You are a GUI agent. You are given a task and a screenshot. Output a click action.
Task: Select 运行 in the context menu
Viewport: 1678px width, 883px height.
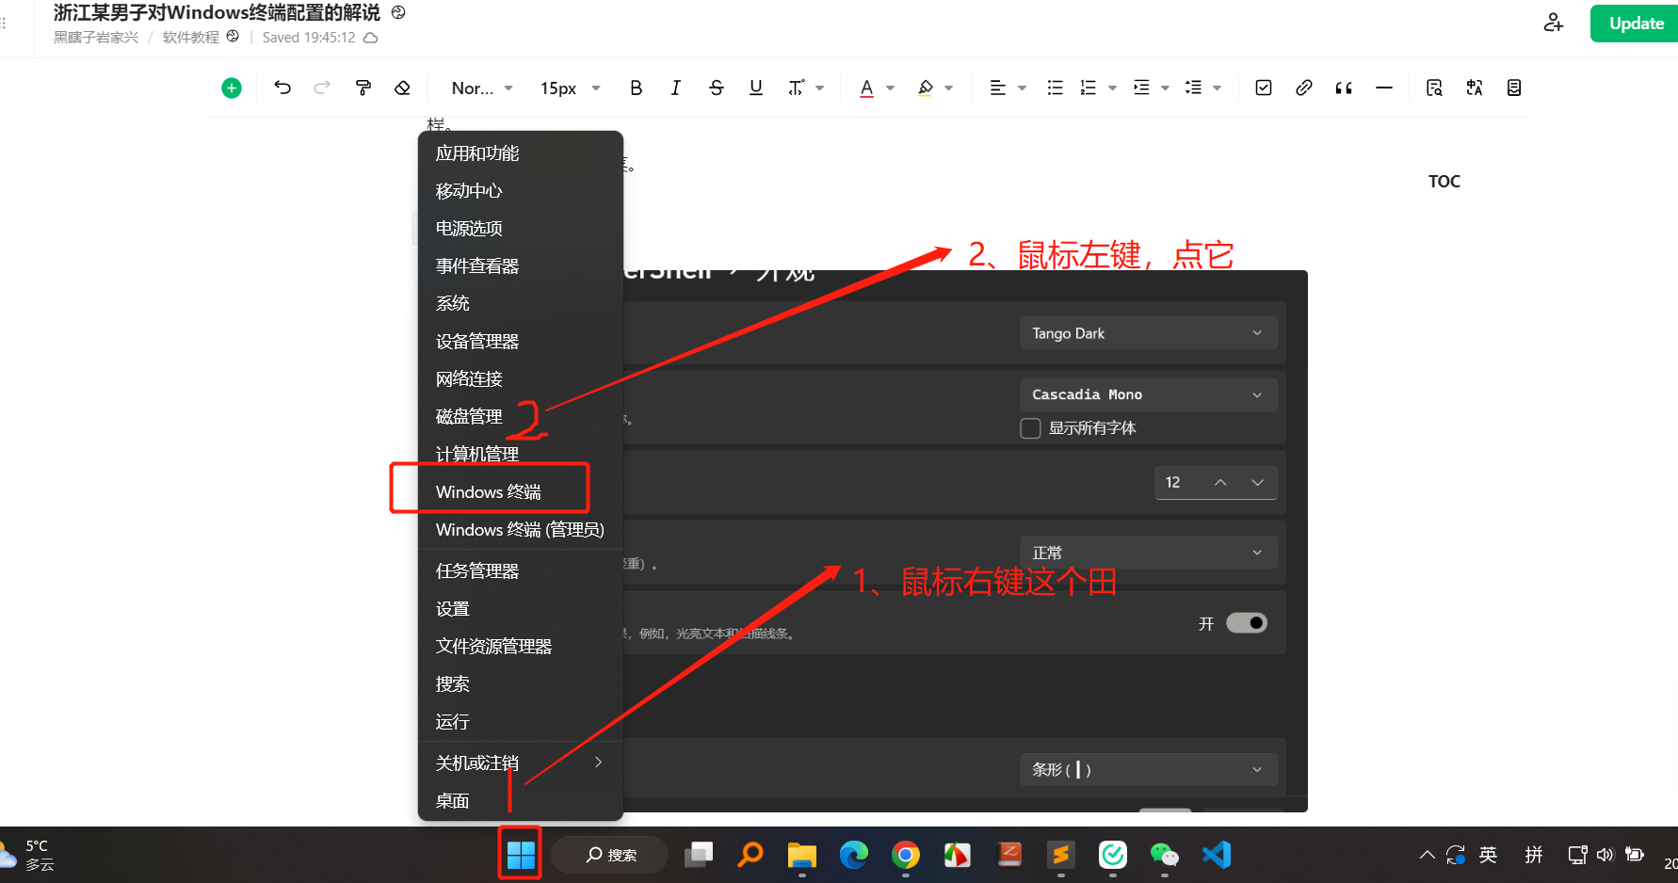point(521,722)
